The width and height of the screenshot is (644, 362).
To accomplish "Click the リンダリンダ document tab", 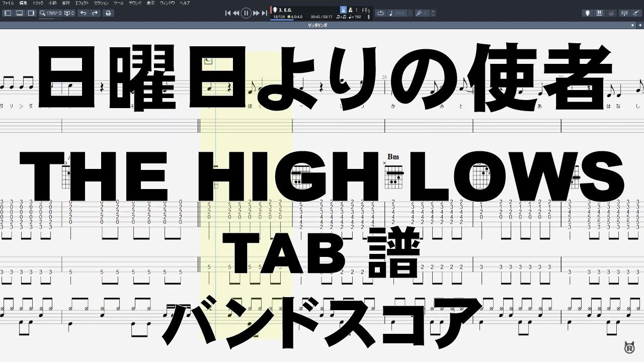I will point(318,25).
